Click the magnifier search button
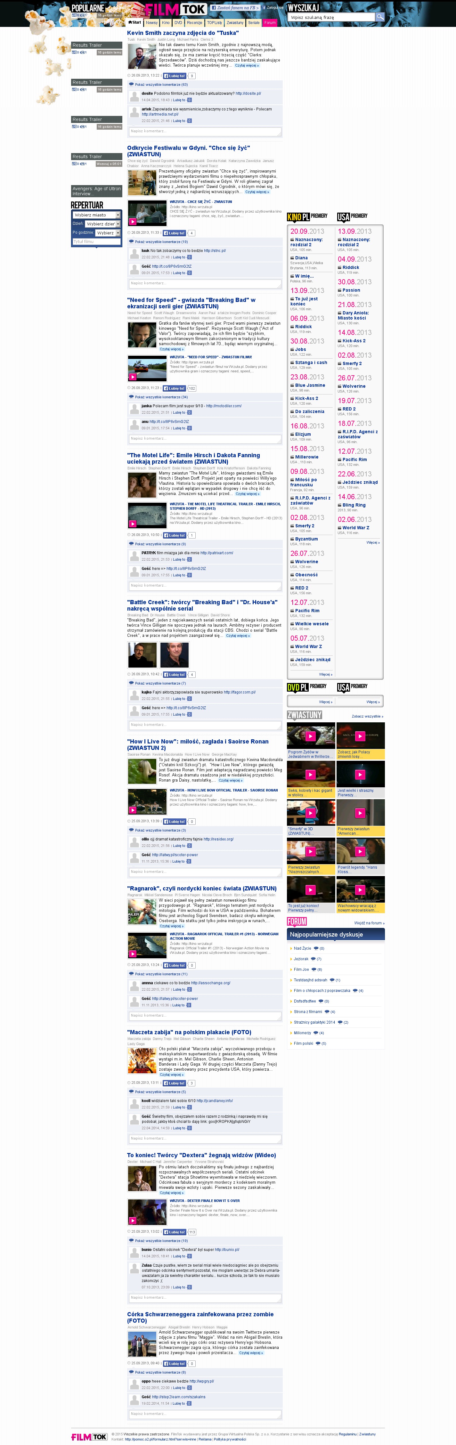The image size is (456, 1445). pos(380,17)
